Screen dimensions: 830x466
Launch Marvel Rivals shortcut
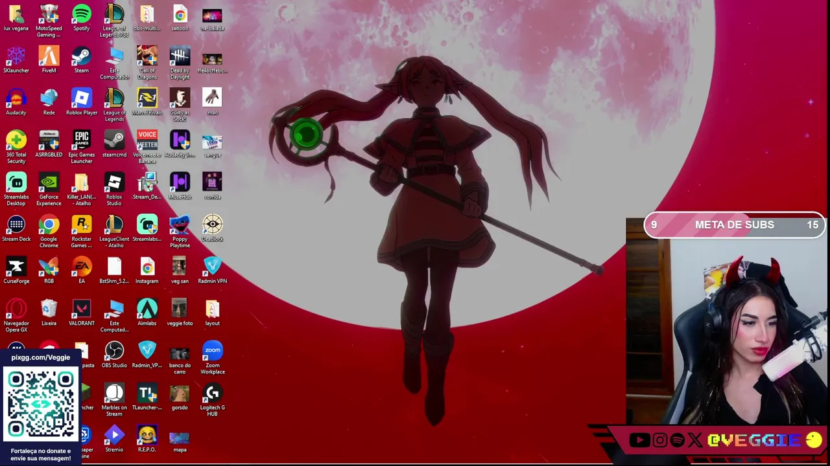point(147,102)
